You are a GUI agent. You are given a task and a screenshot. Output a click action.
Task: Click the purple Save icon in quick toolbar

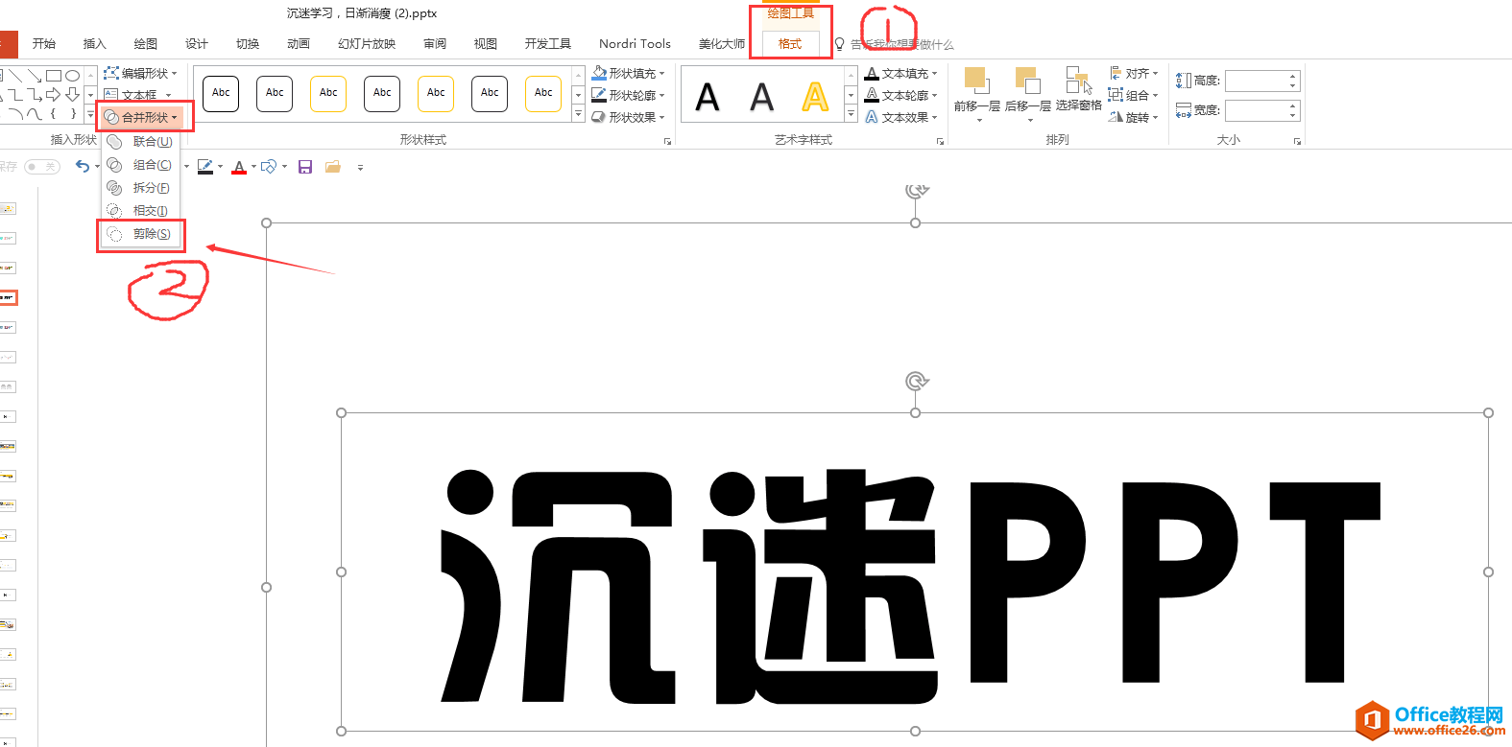coord(305,167)
